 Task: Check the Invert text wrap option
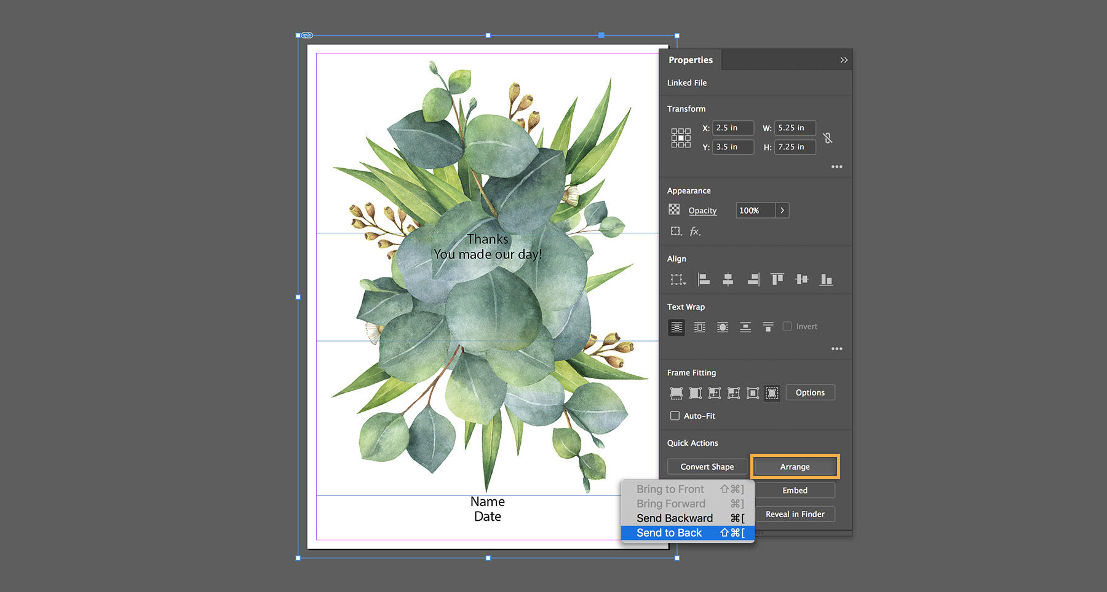click(787, 326)
